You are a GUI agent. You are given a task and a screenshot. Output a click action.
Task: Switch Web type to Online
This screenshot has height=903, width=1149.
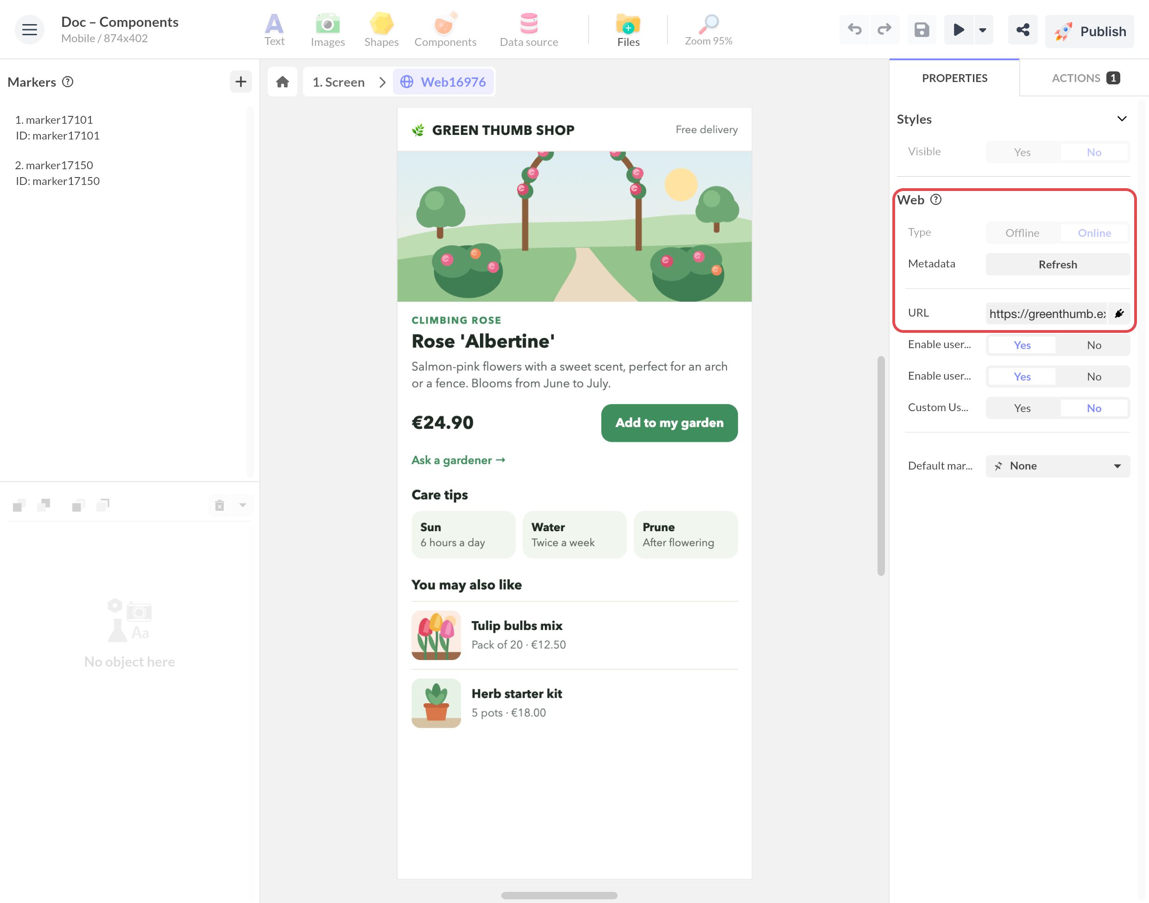click(1093, 233)
